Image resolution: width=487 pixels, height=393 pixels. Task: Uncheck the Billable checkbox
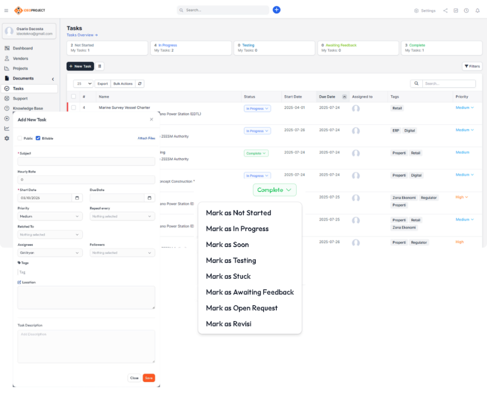click(x=38, y=138)
